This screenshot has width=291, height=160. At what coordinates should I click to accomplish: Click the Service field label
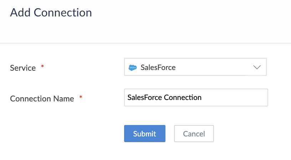[x=23, y=68]
